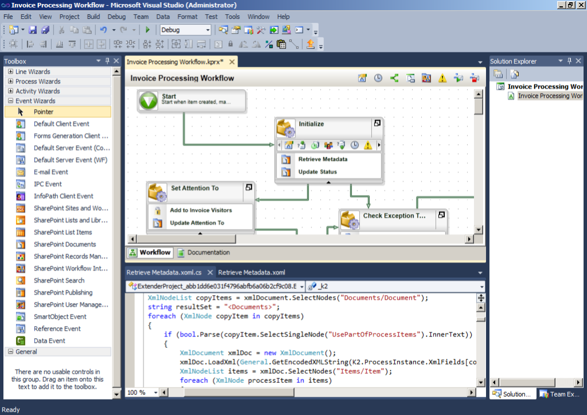Open the _k2 member dropdown

tap(482, 286)
